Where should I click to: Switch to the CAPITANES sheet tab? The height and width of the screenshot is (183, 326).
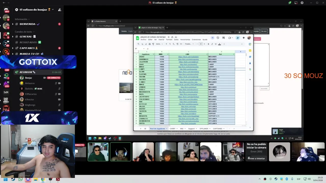point(219,129)
